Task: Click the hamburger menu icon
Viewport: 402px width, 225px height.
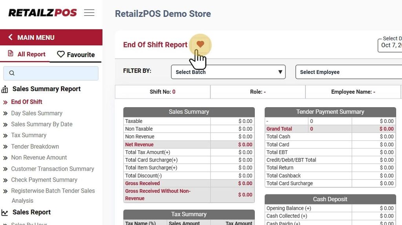Action: click(89, 13)
